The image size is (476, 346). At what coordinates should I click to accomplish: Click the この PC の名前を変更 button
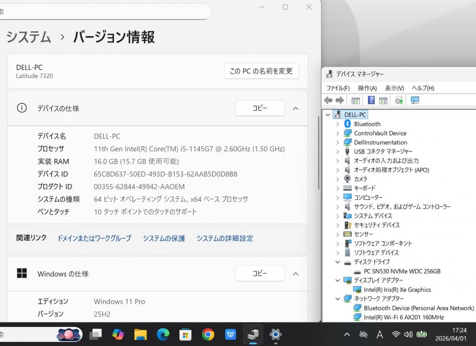point(261,71)
